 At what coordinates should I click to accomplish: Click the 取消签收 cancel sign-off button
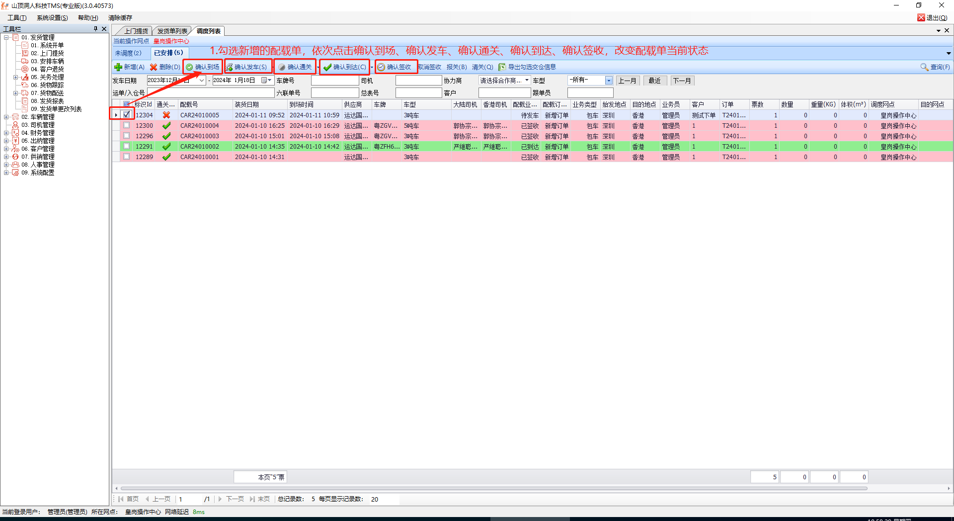point(429,67)
